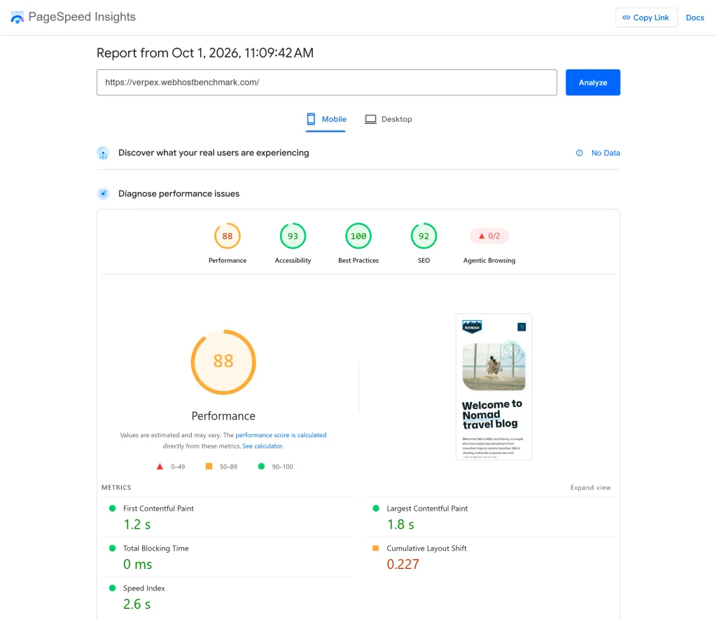The height and width of the screenshot is (620, 717).
Task: Click the Analyze button
Action: tap(592, 83)
